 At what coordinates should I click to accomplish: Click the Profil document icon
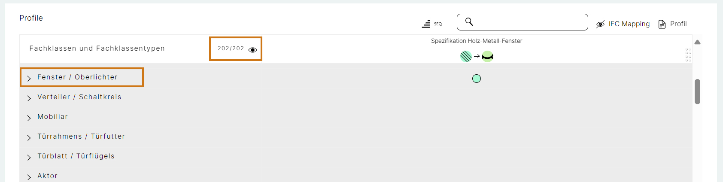tap(662, 24)
